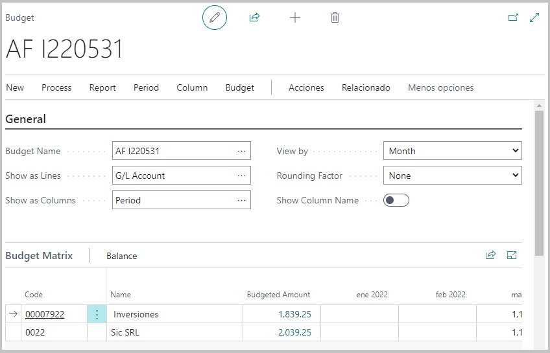Screen dimensions: 550x353
Task: Select the Sic SRL name cell
Action: point(174,332)
